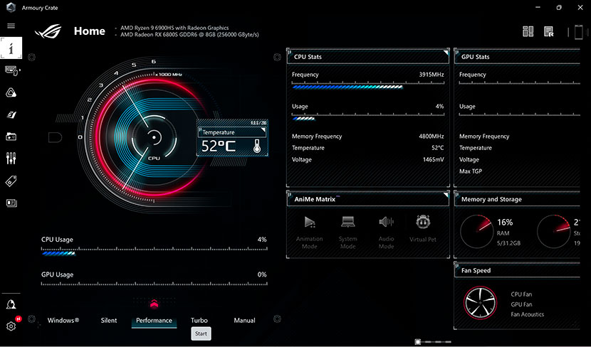
Task: Click the Fan Acoustics label
Action: coord(528,314)
